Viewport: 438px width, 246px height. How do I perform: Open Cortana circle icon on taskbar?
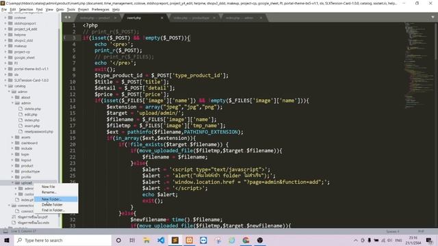(118, 240)
